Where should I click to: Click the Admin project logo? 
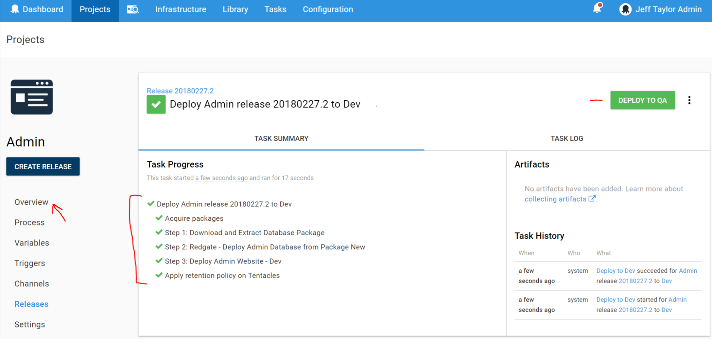(32, 97)
